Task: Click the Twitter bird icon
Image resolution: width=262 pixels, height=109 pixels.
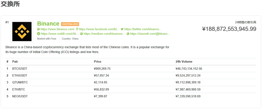Action: [x=122, y=29]
